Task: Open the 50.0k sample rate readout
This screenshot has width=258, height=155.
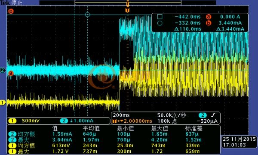Action: (172, 115)
